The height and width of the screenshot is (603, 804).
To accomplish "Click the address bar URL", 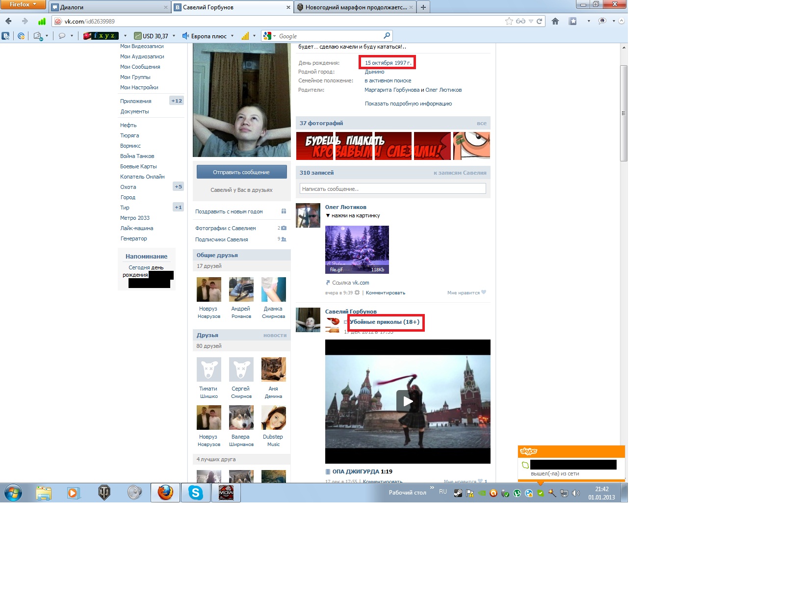I will point(89,22).
